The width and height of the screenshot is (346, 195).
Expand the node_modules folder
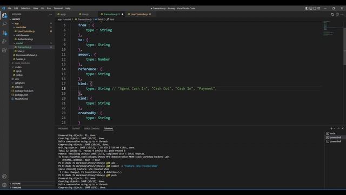pos(22,63)
